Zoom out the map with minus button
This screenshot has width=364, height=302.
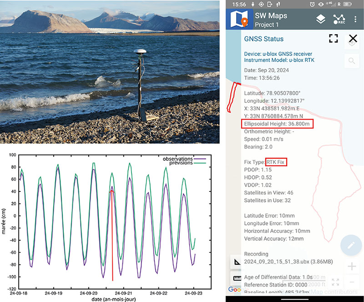[352, 282]
